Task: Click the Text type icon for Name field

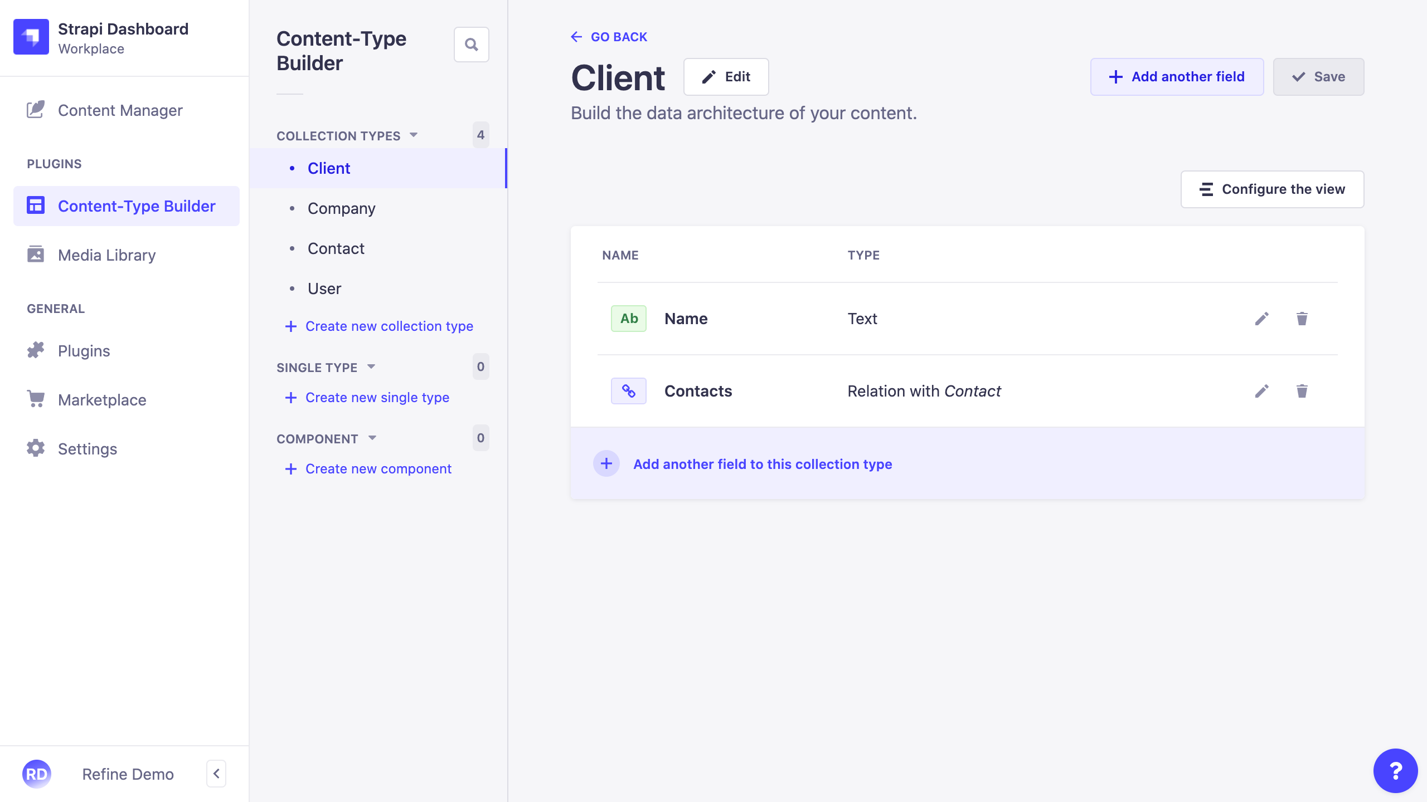Action: [628, 318]
